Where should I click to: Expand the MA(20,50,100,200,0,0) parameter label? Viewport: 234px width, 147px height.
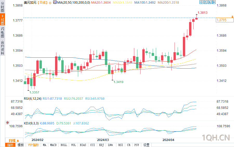click(73, 3)
